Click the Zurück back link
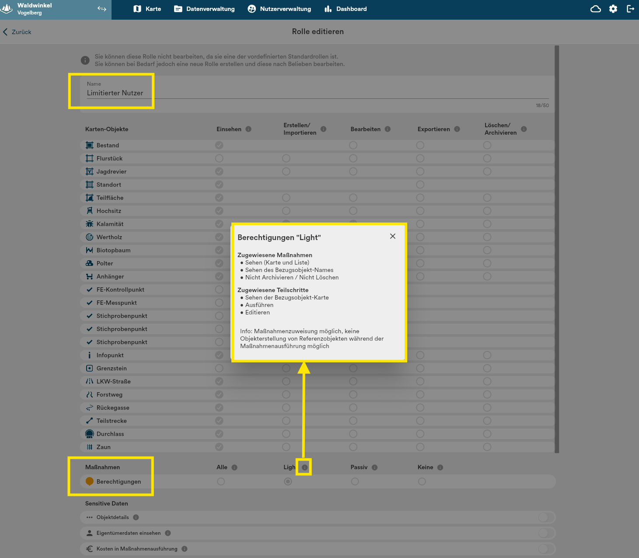 17,32
